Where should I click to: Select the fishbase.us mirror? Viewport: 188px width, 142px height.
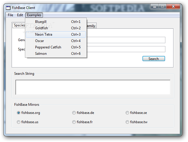pyautogui.click(x=28, y=122)
